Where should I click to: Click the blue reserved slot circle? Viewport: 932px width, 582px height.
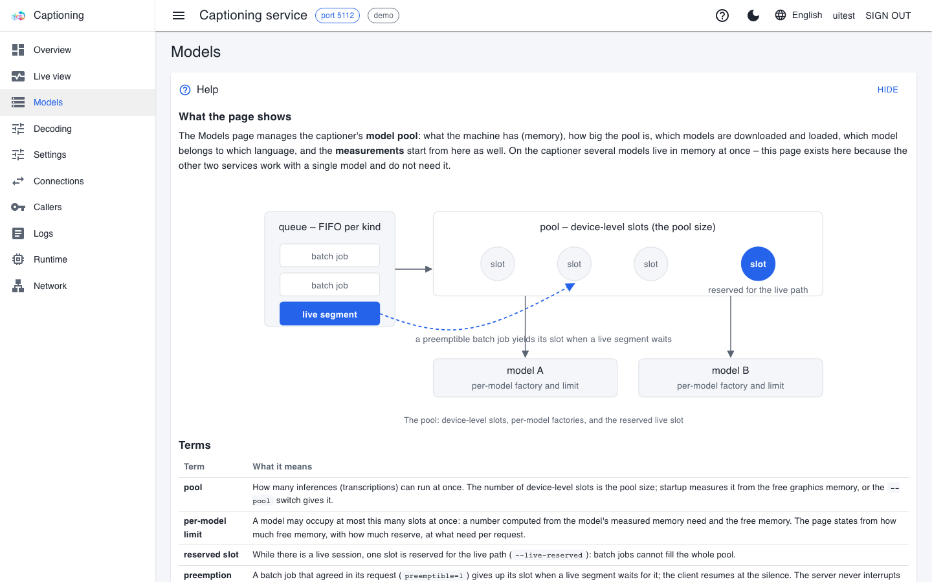click(x=758, y=264)
